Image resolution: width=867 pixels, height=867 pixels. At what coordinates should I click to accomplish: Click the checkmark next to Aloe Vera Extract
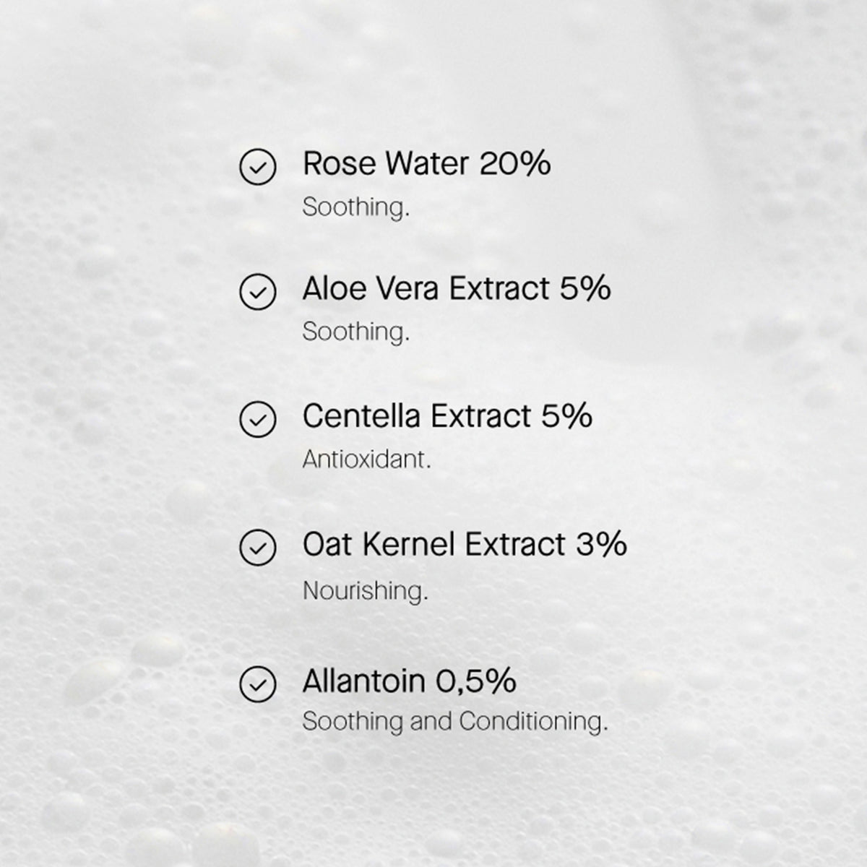(x=257, y=293)
